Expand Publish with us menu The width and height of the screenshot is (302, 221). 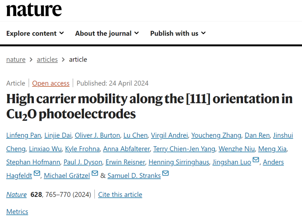tap(178, 33)
